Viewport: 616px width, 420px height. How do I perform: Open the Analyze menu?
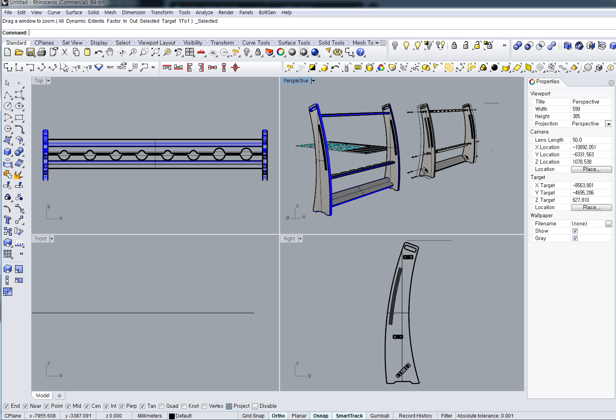204,13
